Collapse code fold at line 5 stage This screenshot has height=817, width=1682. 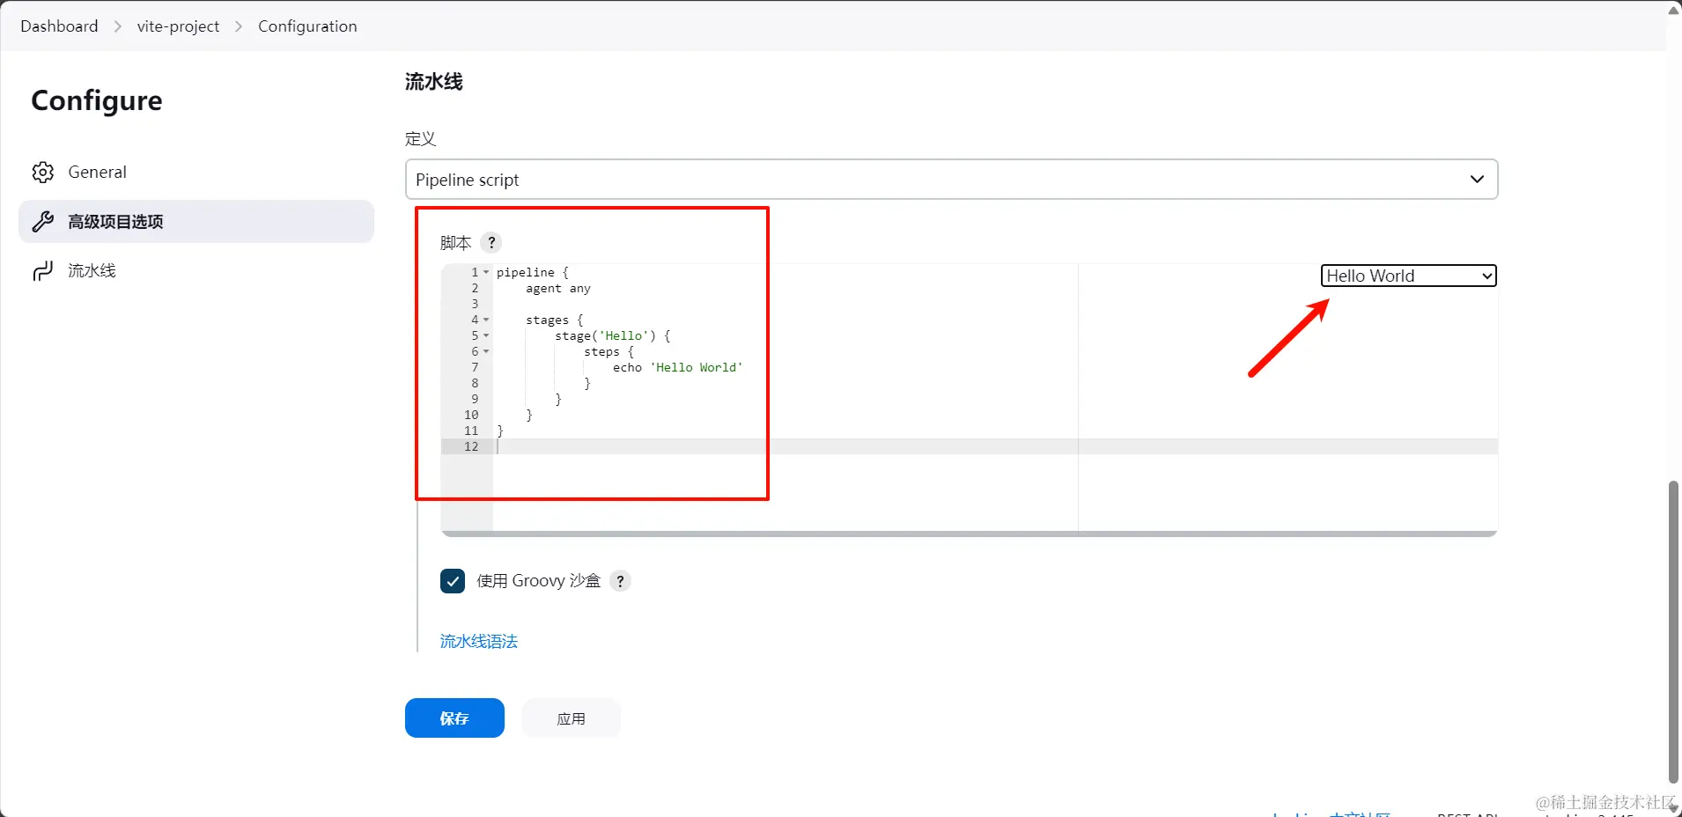pyautogui.click(x=486, y=335)
